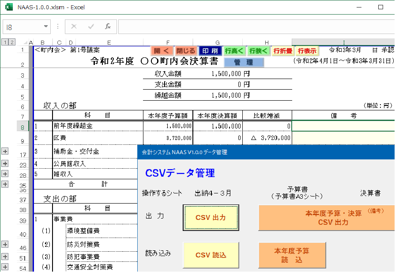Click the yellow CSV 読込 button
This screenshot has height=272, width=395.
pos(211,255)
